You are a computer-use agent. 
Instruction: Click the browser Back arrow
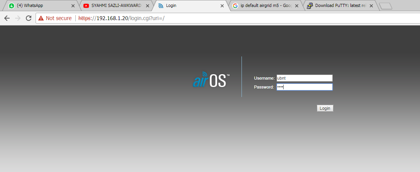coord(7,18)
